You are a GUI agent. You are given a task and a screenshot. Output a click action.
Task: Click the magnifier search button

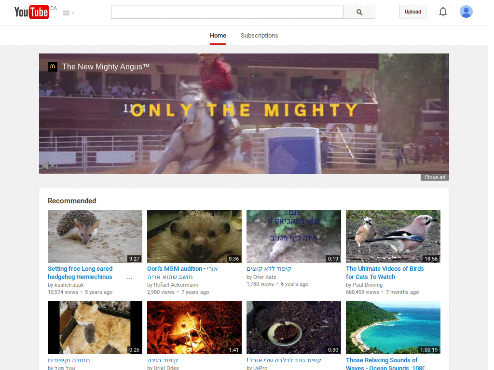359,12
